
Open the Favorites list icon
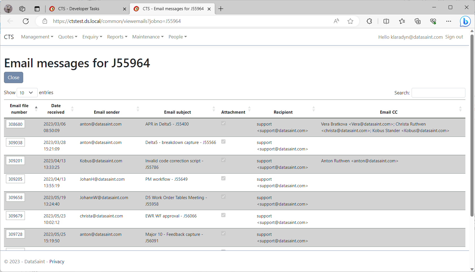(x=402, y=21)
